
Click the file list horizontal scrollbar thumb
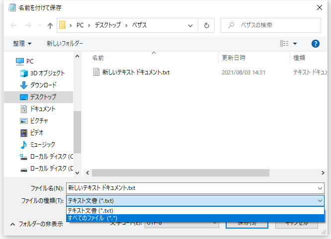[x=180, y=173]
